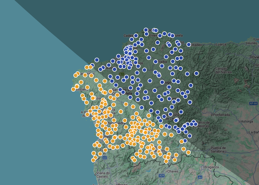259x185 pixels.
Task: Select the Puebla de Sanabria label
Action: click(x=218, y=150)
